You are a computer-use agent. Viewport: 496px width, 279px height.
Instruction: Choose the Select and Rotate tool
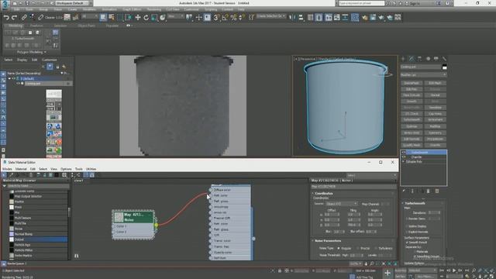146,17
